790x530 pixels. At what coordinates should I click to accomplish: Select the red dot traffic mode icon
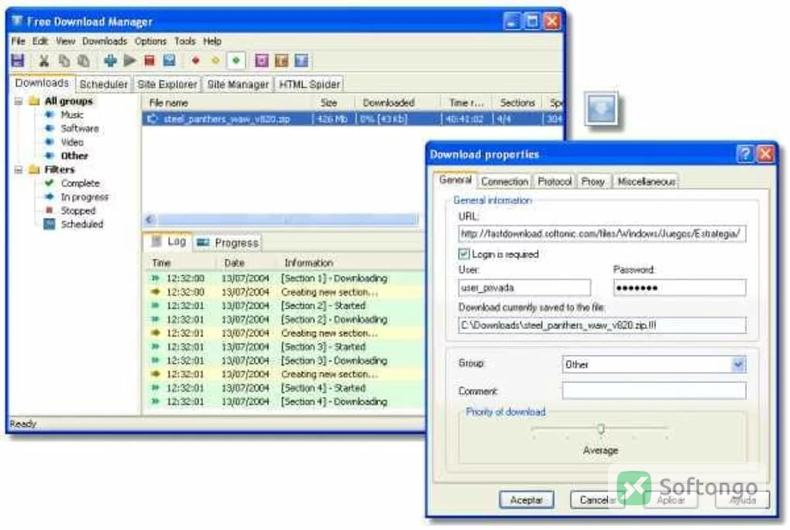(x=195, y=61)
